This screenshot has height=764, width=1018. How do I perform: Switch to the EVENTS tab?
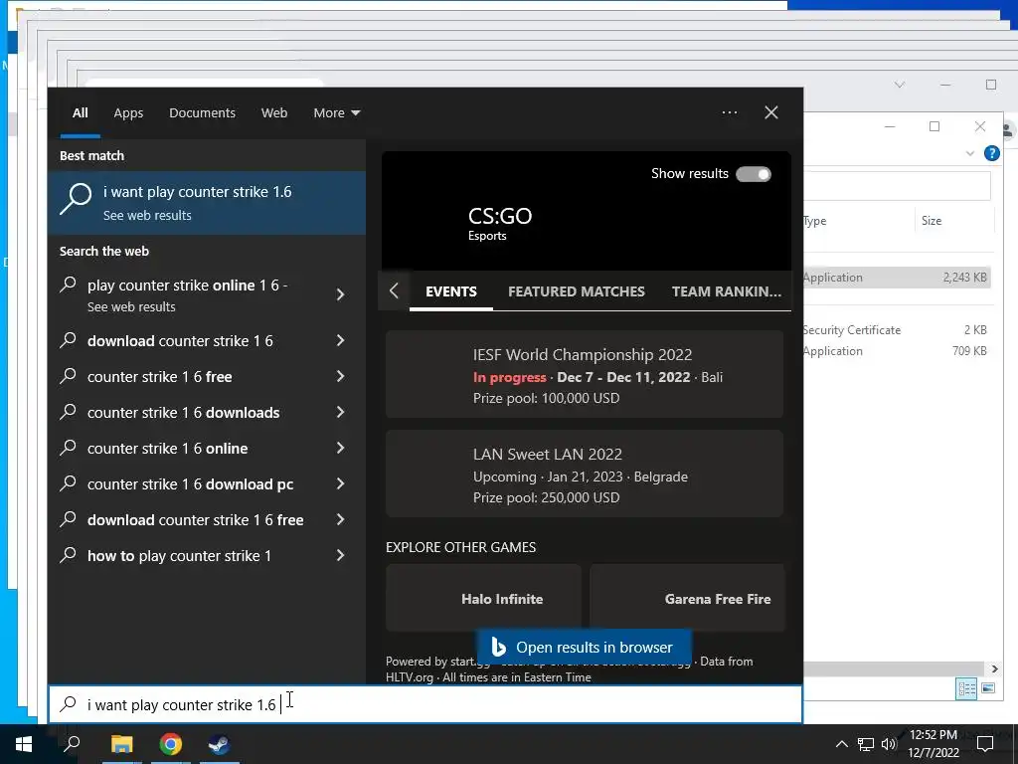tap(451, 291)
